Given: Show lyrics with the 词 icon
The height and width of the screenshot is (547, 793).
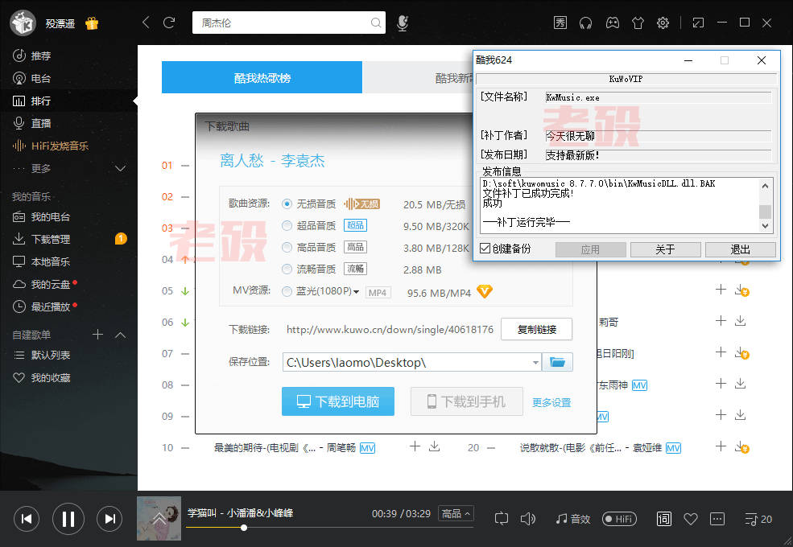Looking at the screenshot, I should tap(664, 519).
